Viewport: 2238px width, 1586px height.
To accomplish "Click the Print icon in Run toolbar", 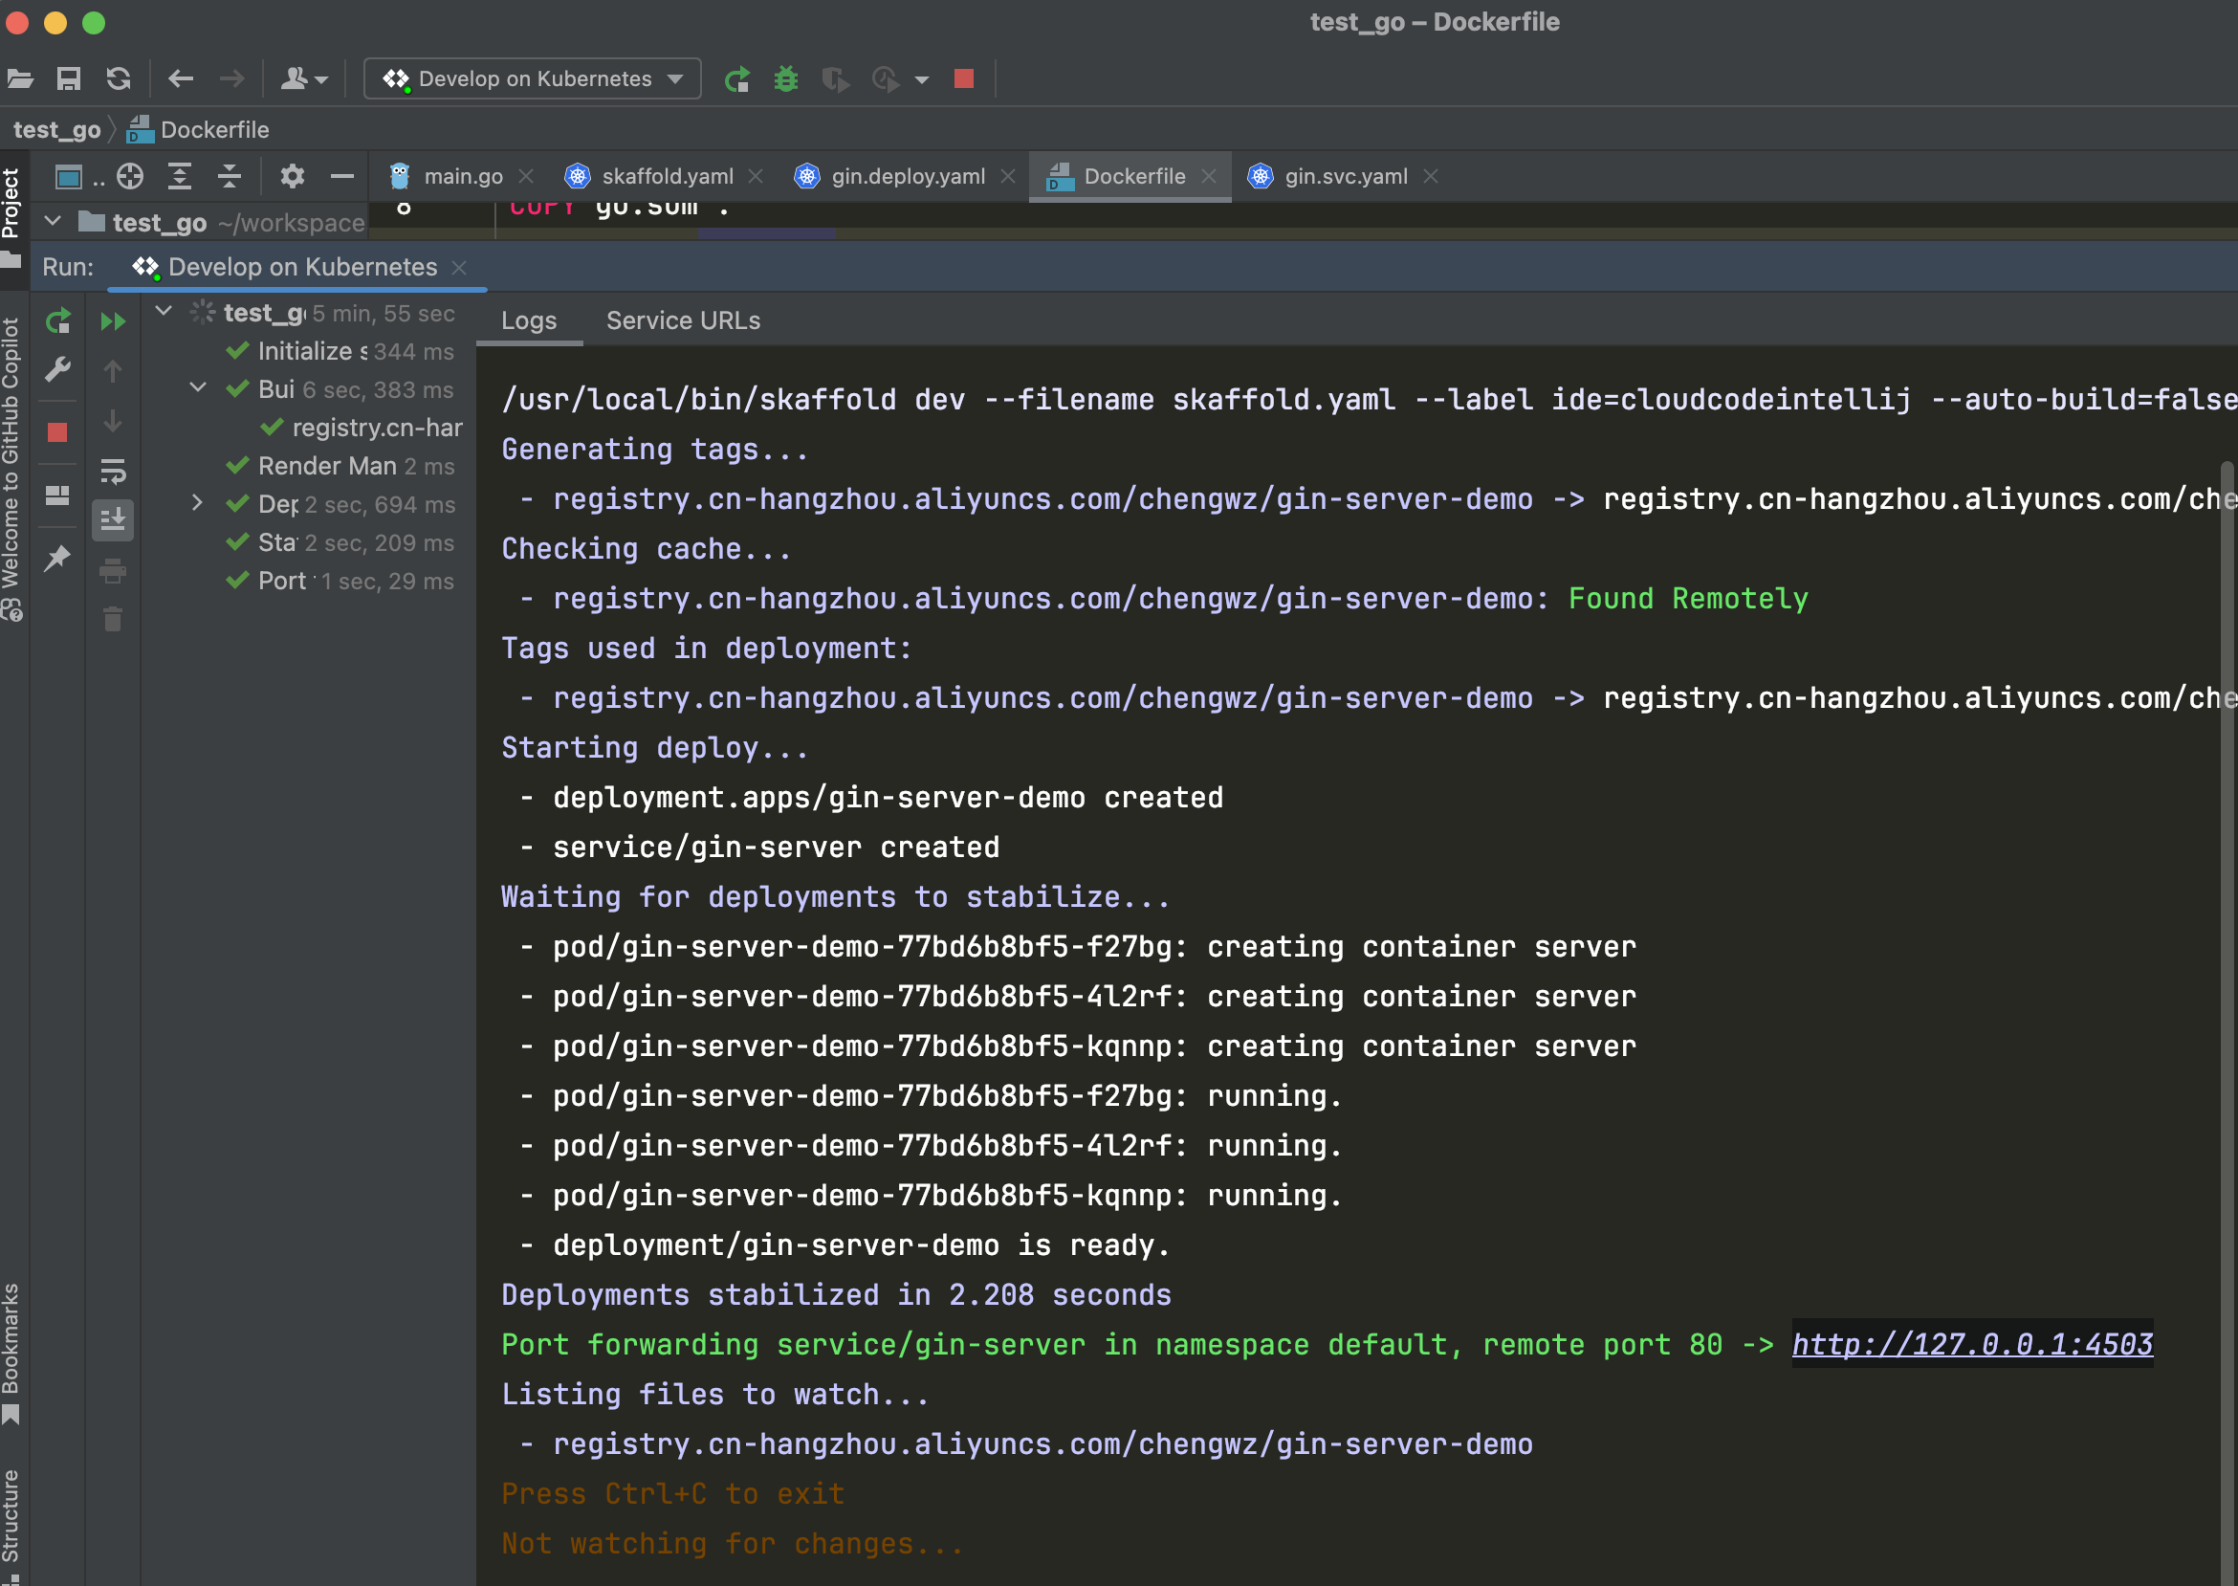I will 113,570.
